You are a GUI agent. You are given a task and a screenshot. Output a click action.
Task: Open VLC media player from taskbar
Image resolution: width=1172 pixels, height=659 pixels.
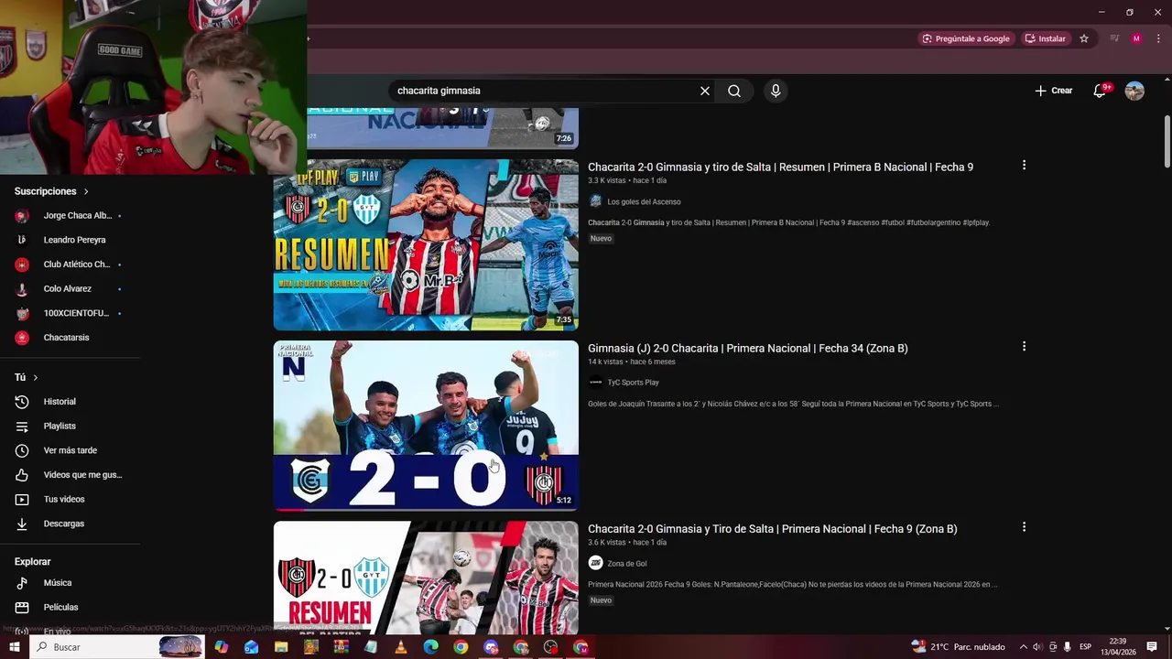[x=400, y=647]
